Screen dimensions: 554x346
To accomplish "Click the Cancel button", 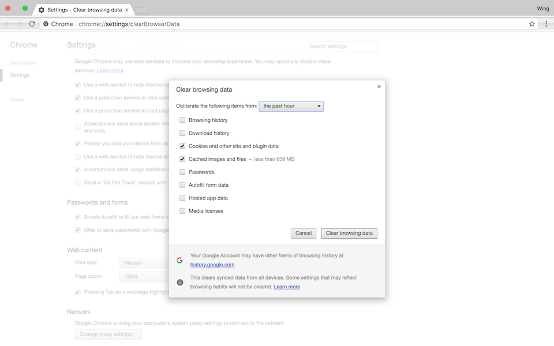I will click(304, 234).
